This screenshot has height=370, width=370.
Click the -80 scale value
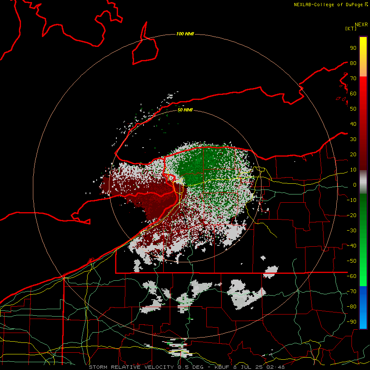pos(351,307)
